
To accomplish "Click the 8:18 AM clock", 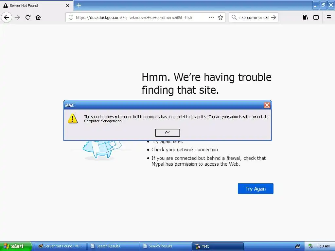I will (x=323, y=246).
